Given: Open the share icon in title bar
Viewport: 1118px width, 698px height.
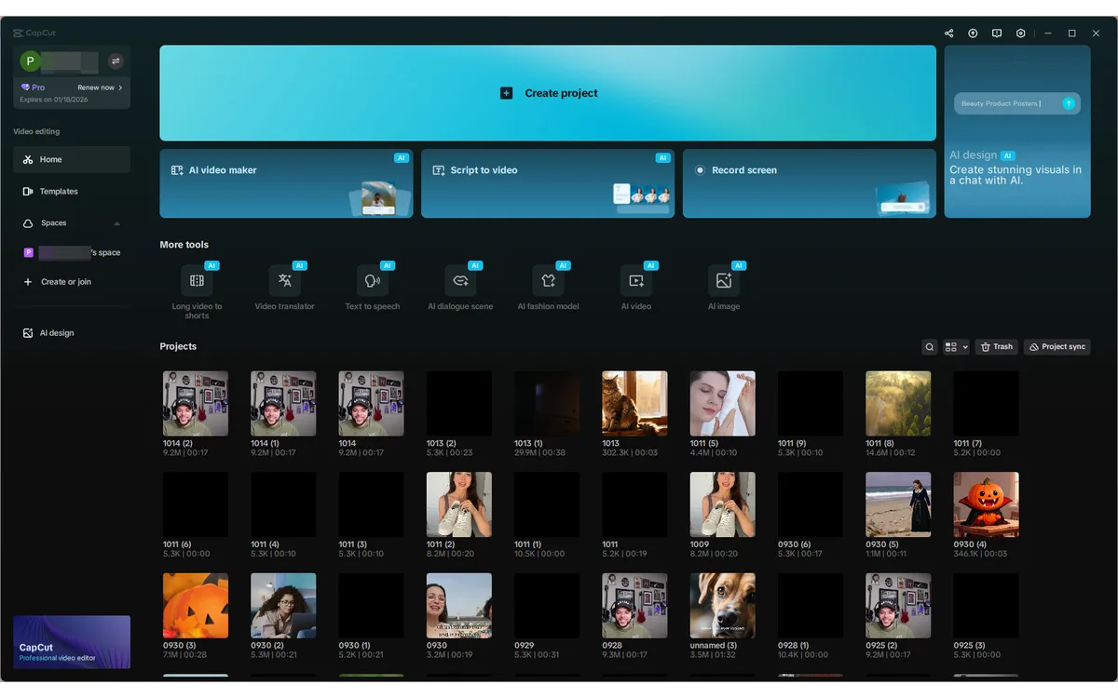Looking at the screenshot, I should click(x=948, y=34).
